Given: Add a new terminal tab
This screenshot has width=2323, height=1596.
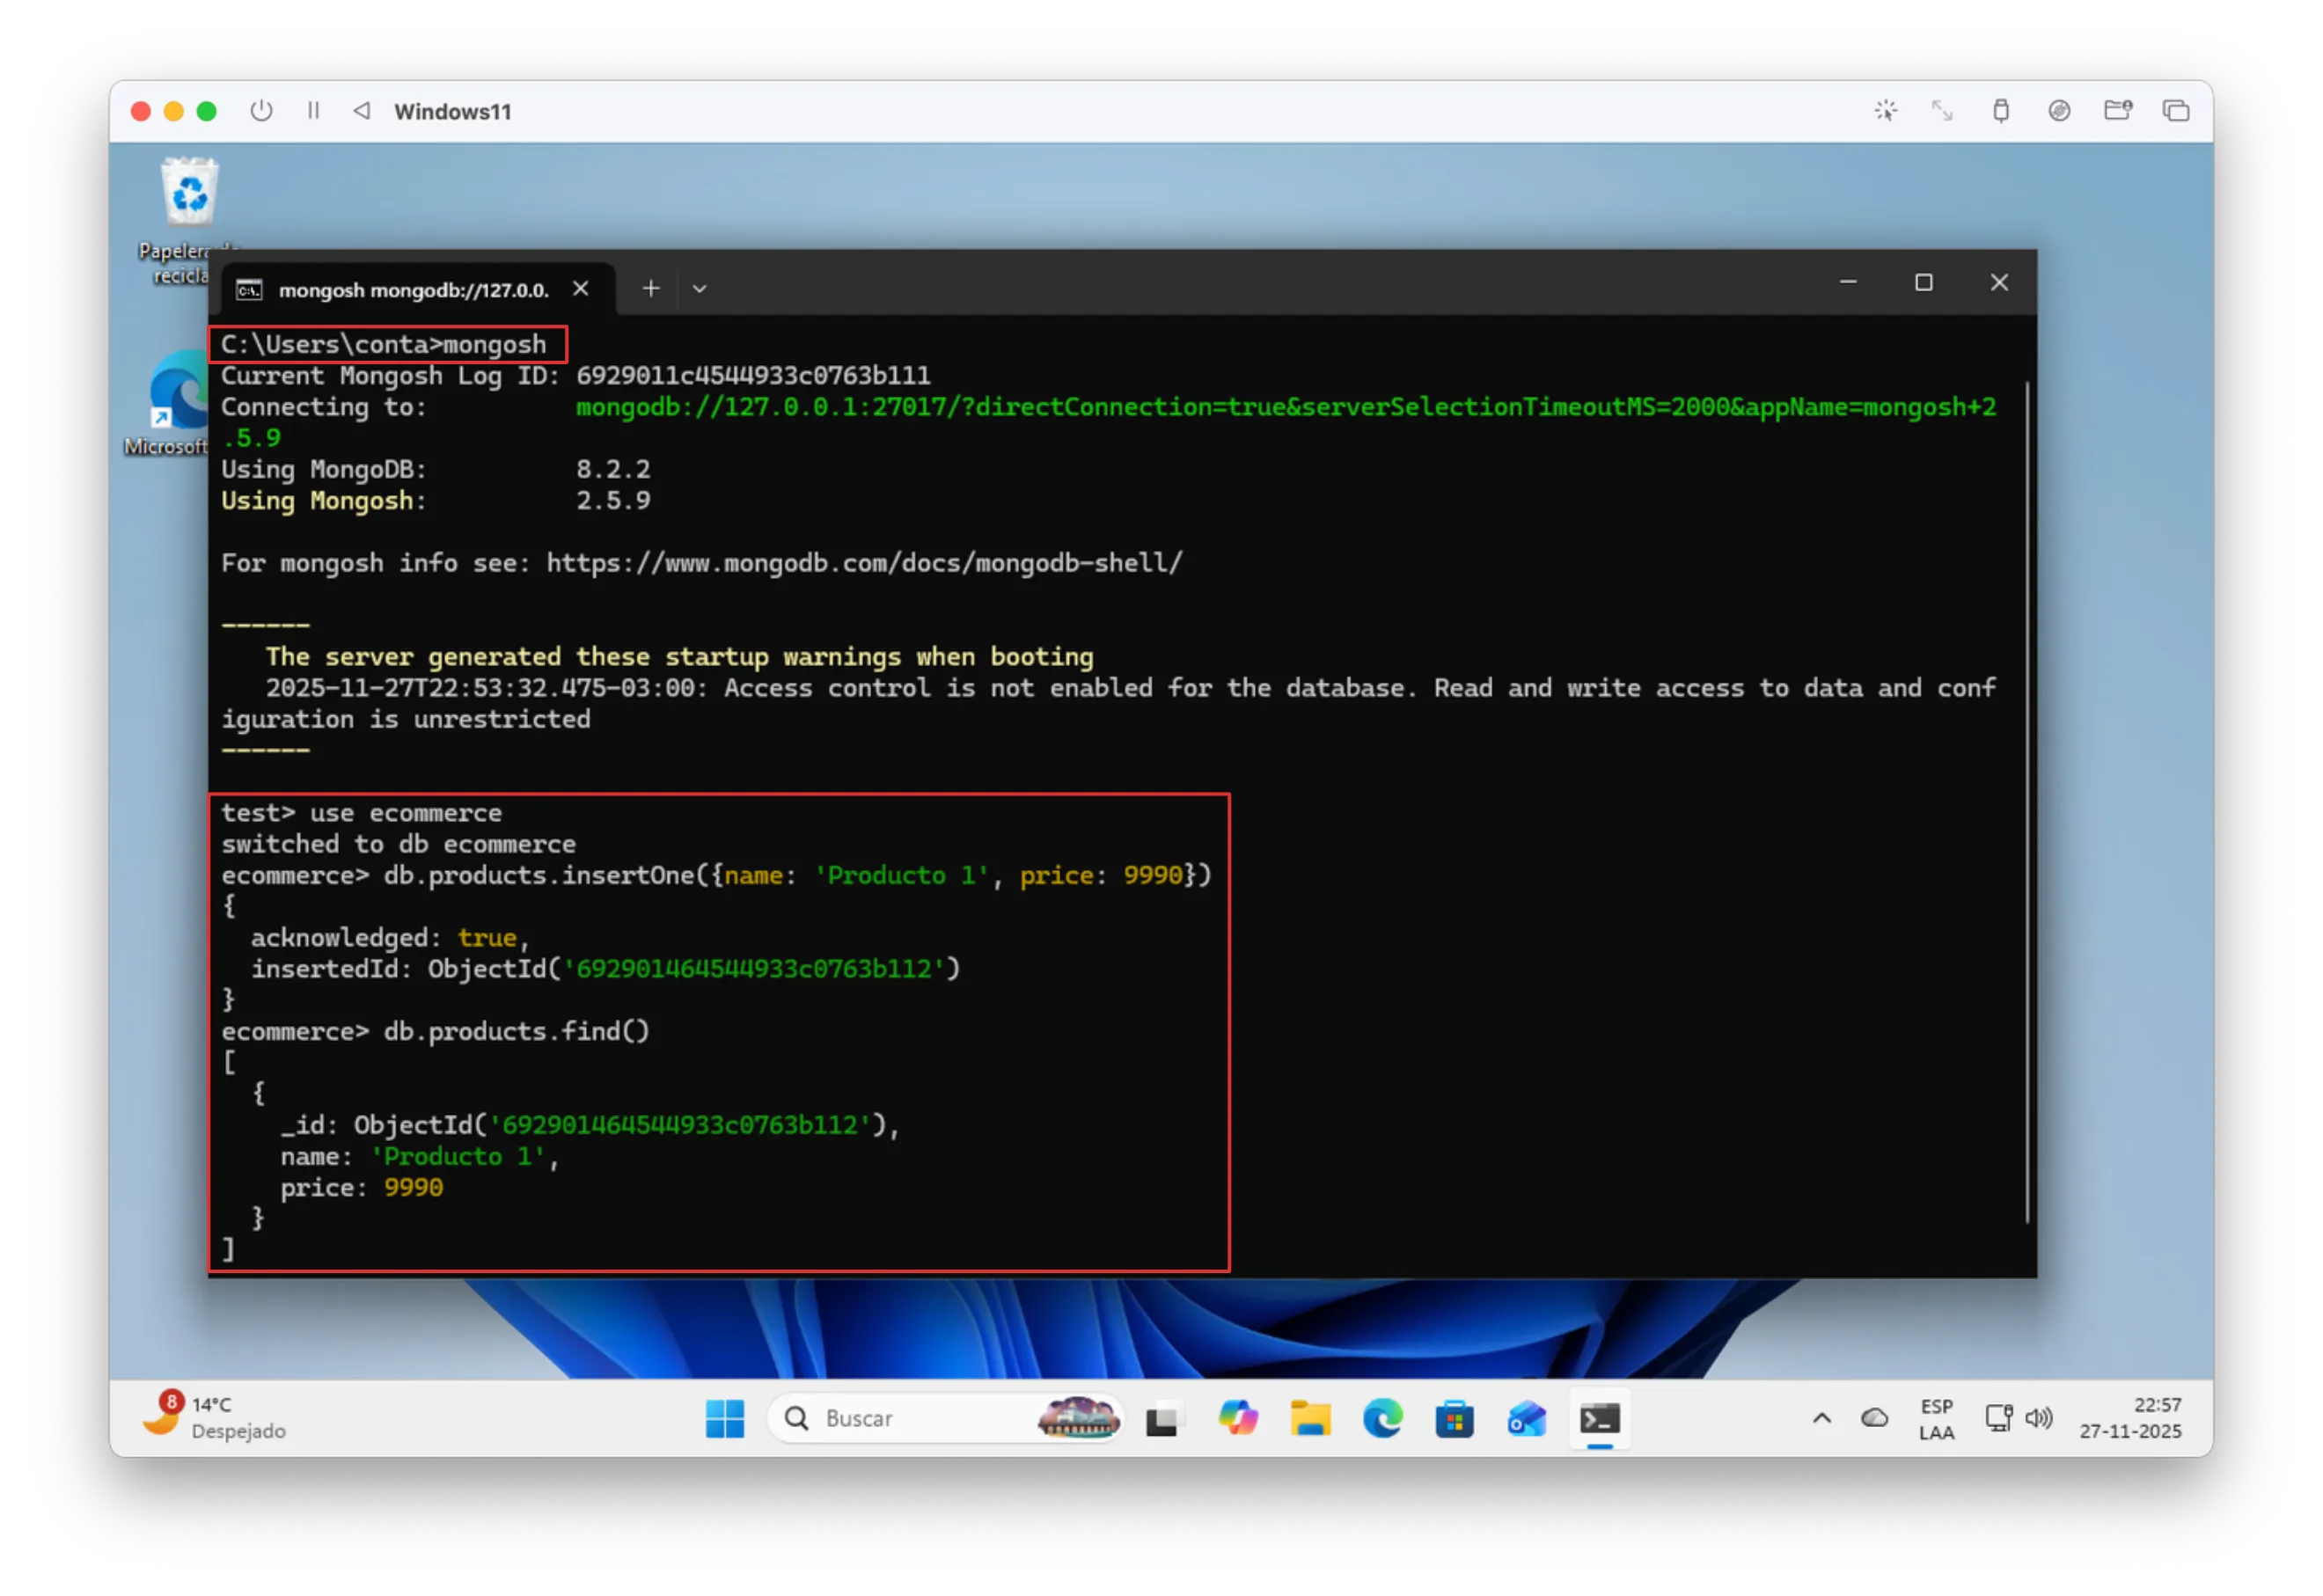Looking at the screenshot, I should [651, 289].
